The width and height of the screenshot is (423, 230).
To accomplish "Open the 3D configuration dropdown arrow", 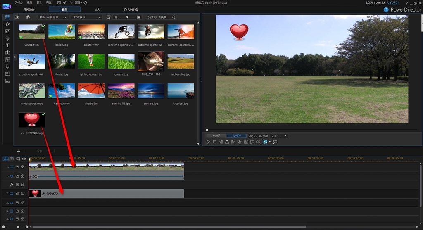I will 270,142.
